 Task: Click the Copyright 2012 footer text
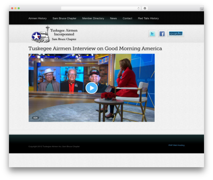pyautogui.click(x=54, y=146)
